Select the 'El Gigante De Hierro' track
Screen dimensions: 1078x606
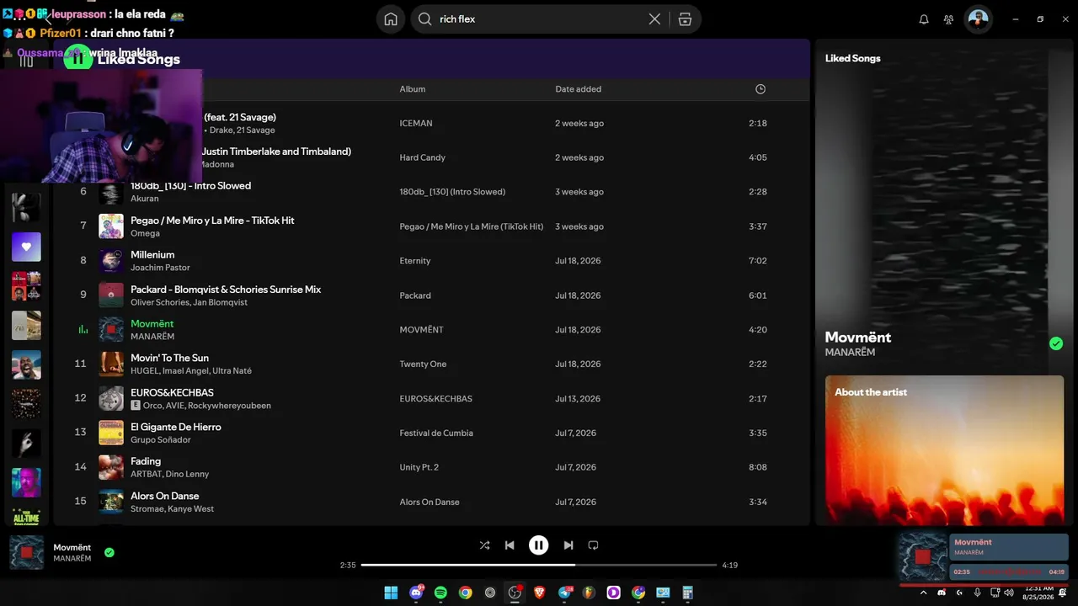tap(176, 428)
